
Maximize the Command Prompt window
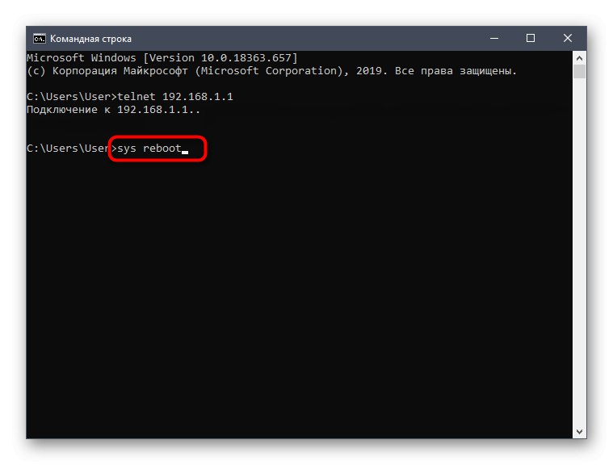coord(531,38)
